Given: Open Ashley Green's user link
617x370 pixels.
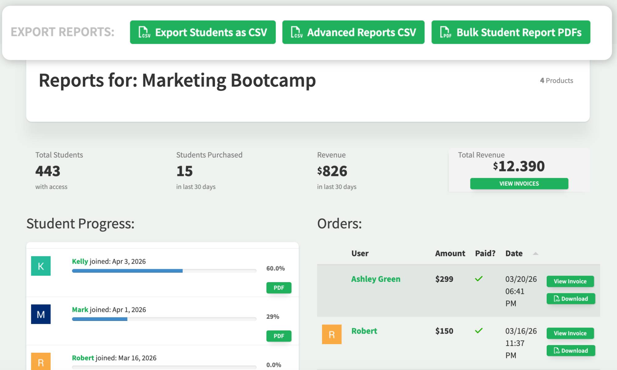Looking at the screenshot, I should point(376,279).
